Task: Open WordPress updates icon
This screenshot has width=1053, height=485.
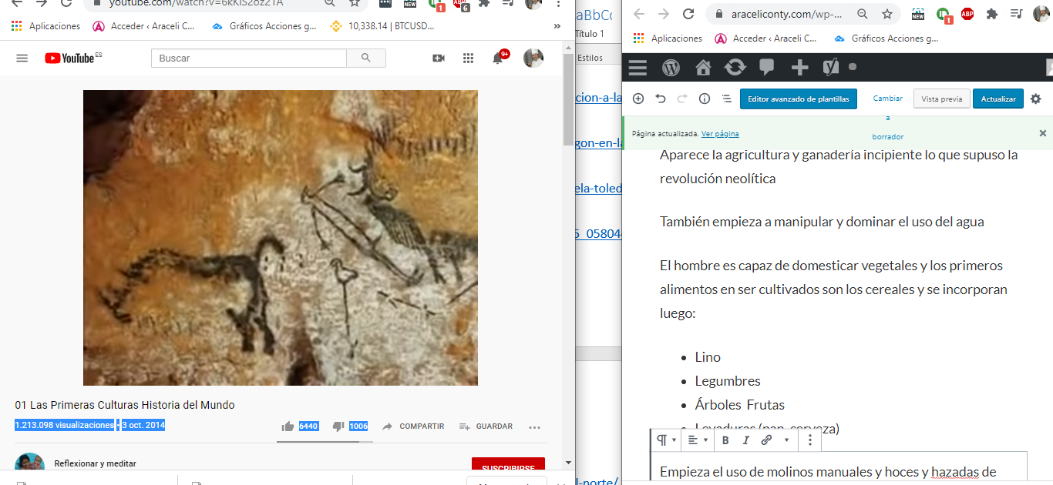Action: [x=735, y=68]
